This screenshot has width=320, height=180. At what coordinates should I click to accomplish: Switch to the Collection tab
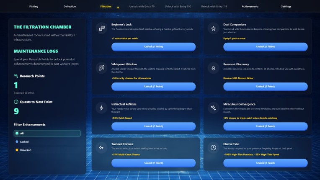70,7
